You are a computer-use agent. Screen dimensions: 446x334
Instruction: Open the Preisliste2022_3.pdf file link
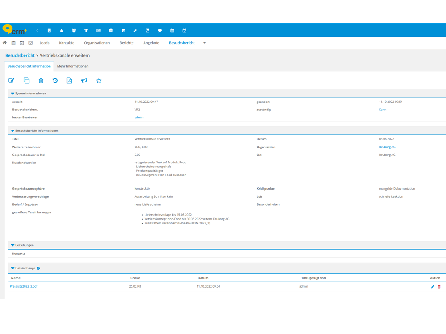tap(24, 286)
